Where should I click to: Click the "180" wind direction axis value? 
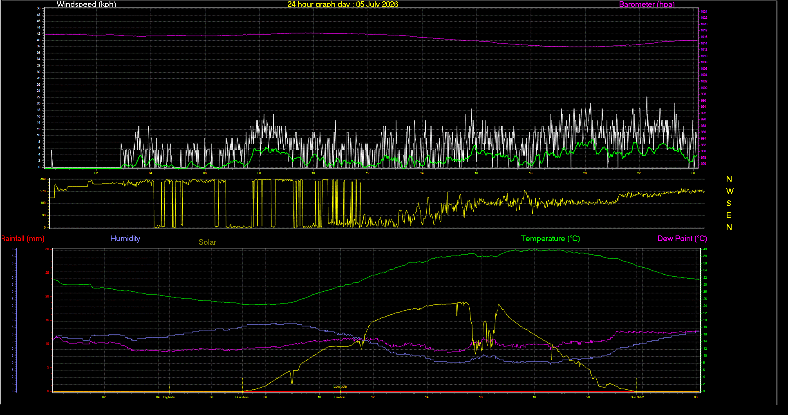point(43,203)
